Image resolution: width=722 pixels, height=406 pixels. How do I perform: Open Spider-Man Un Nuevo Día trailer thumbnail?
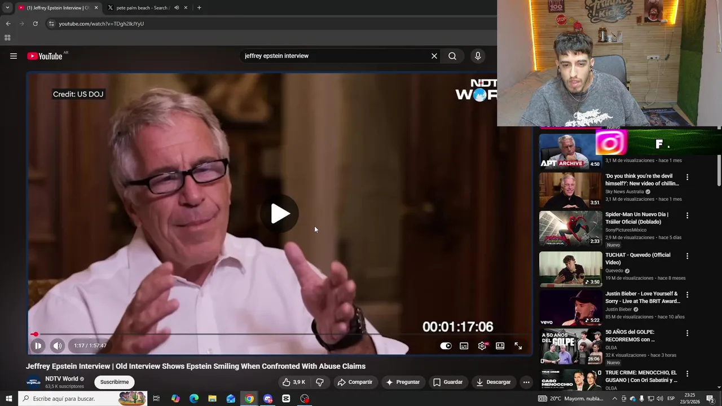click(x=570, y=229)
